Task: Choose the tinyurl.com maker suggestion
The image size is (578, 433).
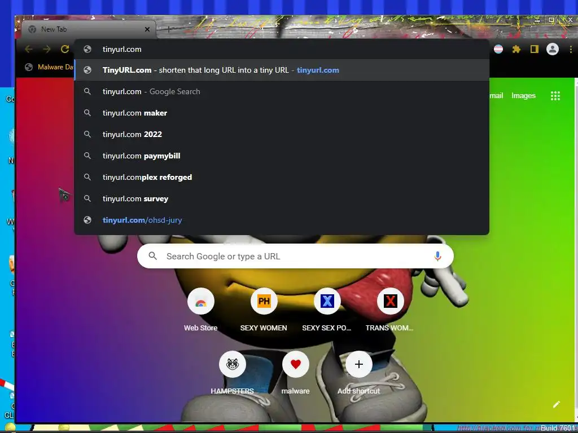Action: (282, 113)
